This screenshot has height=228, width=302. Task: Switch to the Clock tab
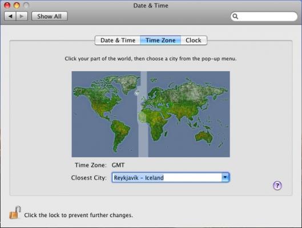pos(194,40)
